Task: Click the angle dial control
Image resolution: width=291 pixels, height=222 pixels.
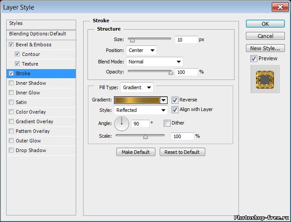Action: (122, 124)
